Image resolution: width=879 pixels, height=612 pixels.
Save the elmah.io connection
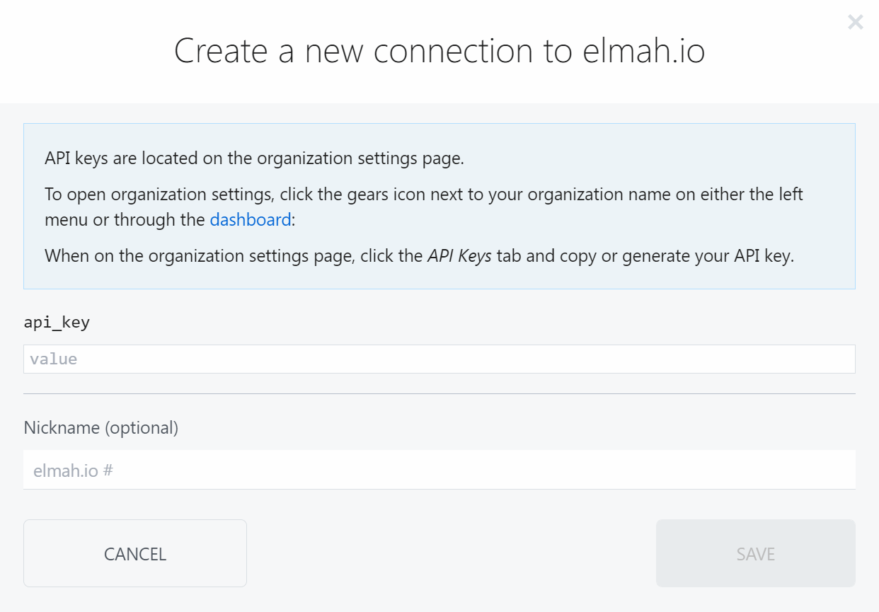click(756, 553)
